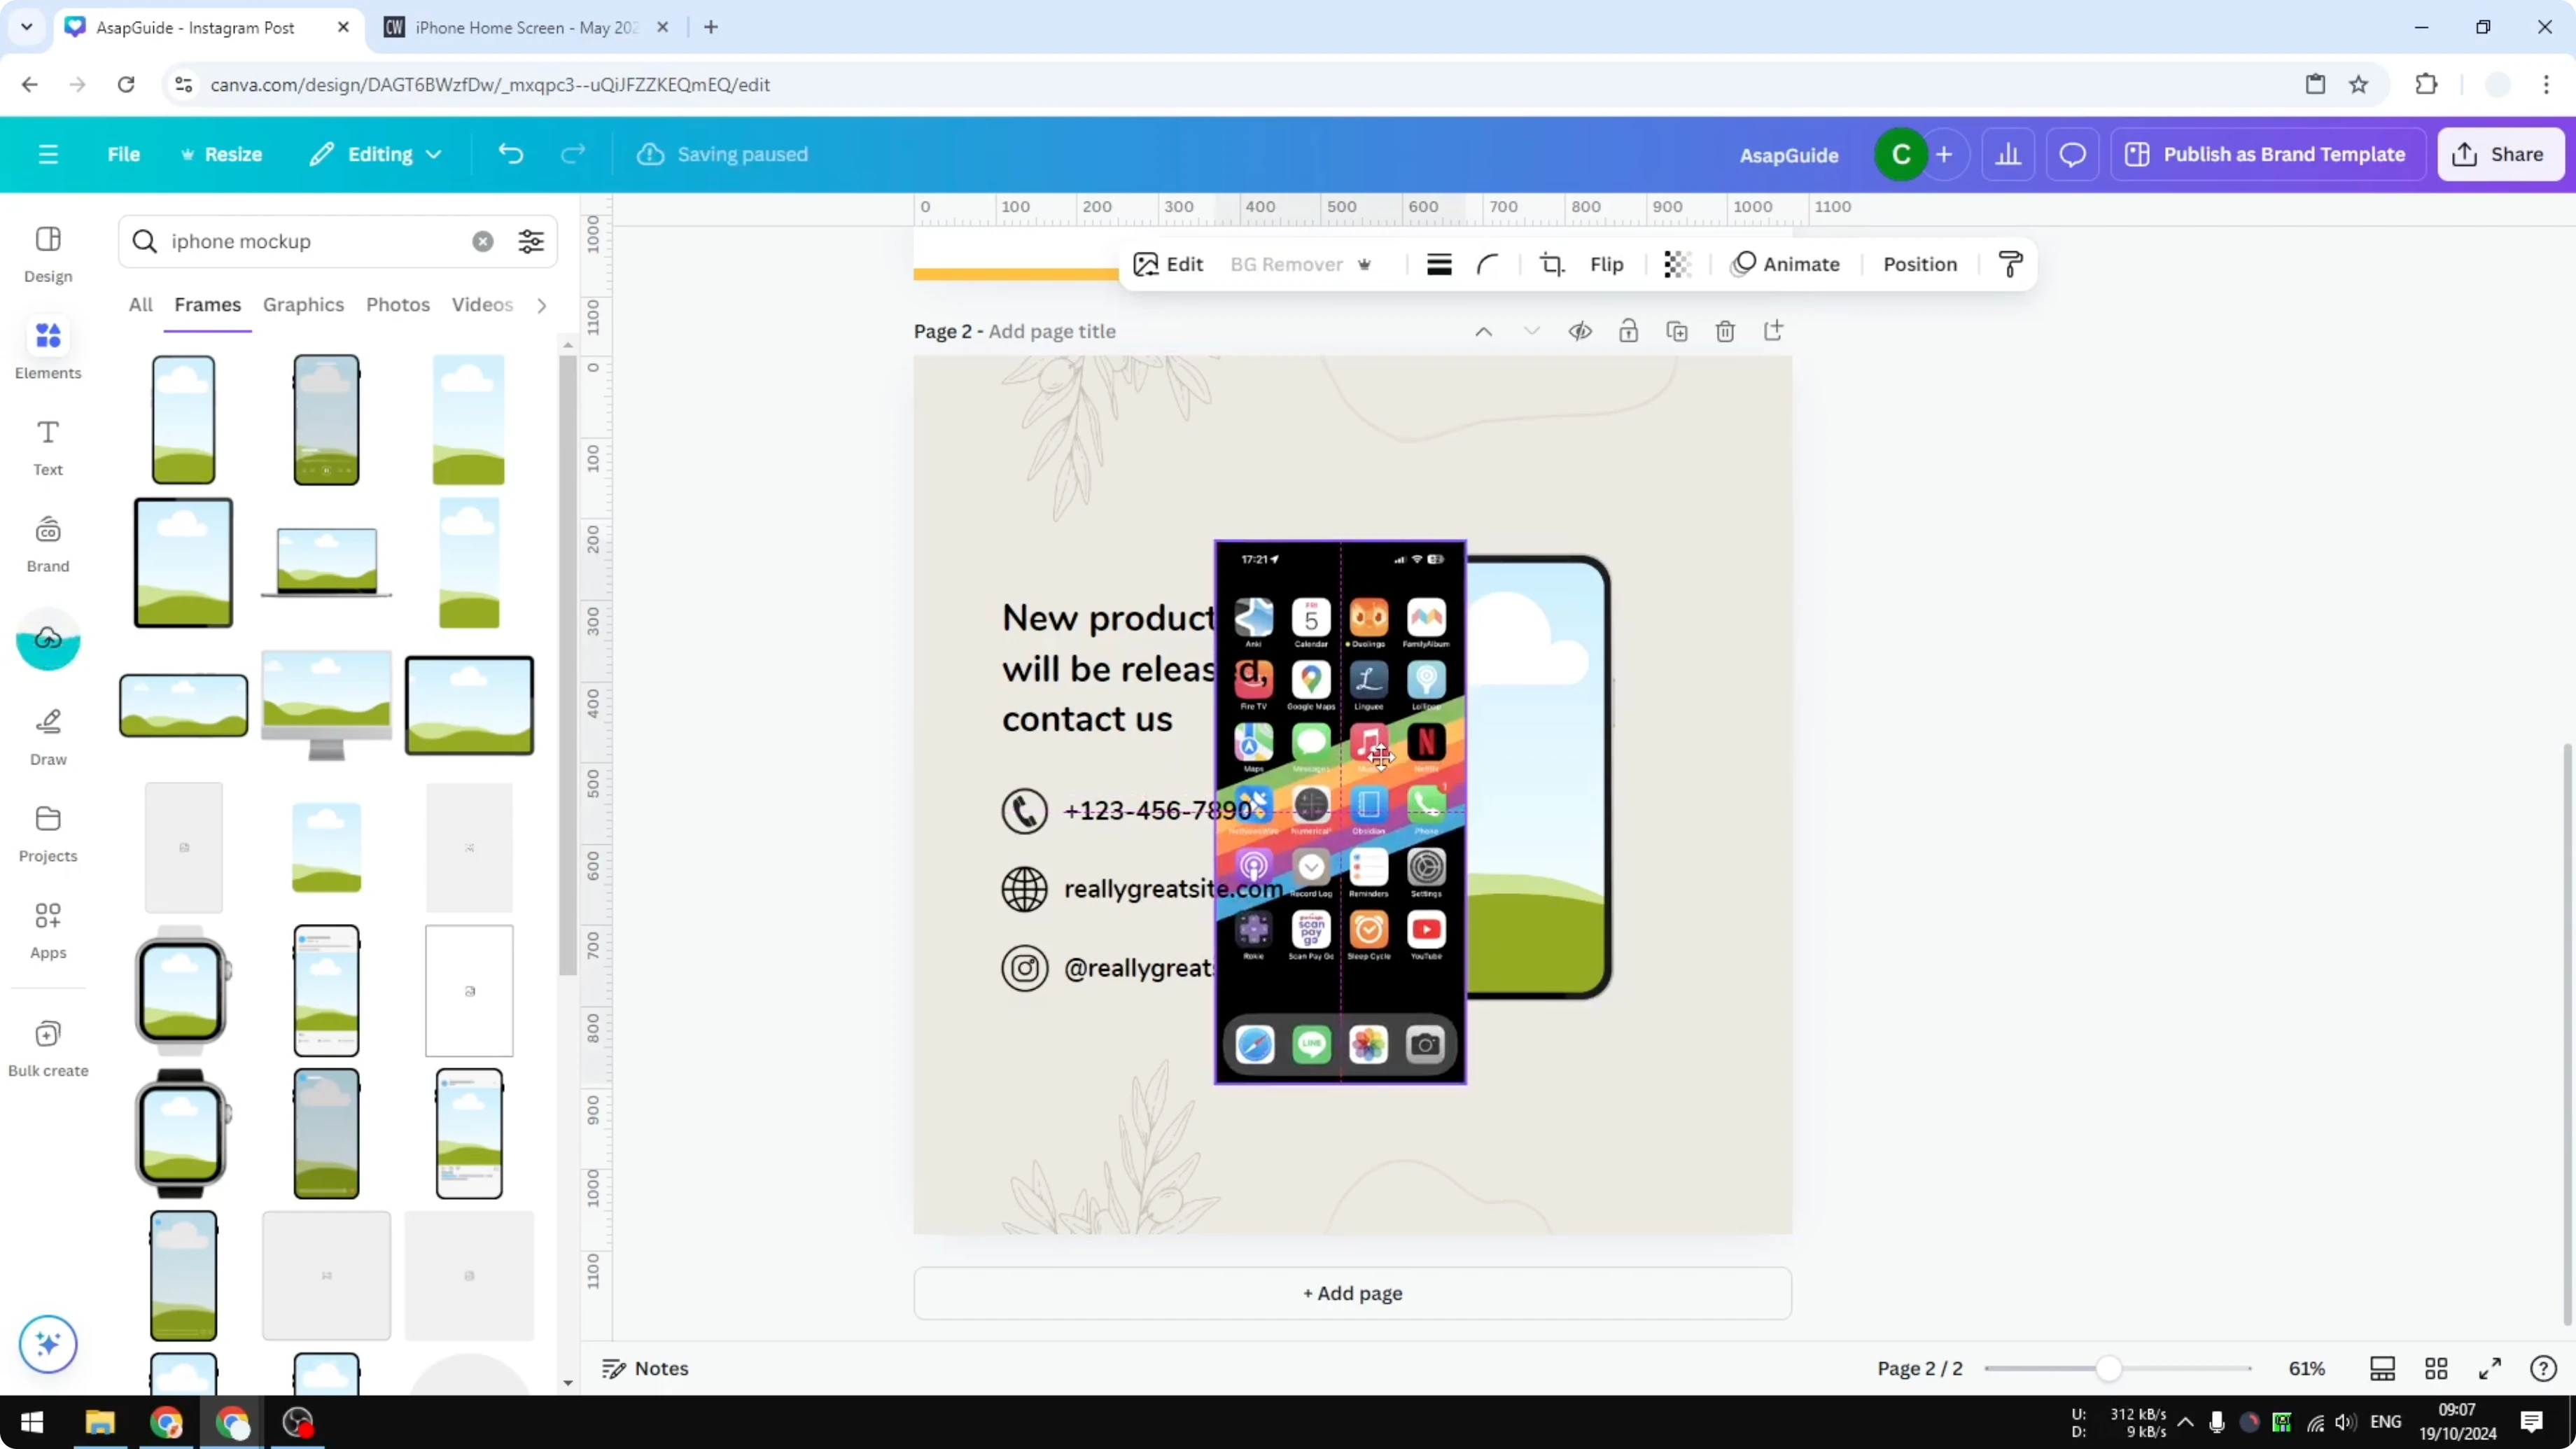Viewport: 2576px width, 1449px height.
Task: Open the Text tool in the sidebar
Action: (x=47, y=447)
